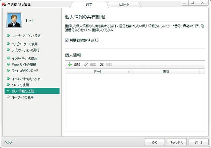Click the pencil edit icon
This screenshot has width=211, height=148.
pos(86,65)
